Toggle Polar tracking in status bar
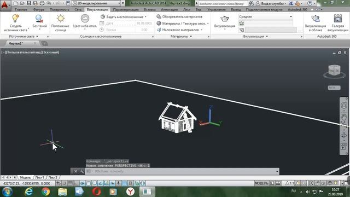Viewport: 350px width, 197px height. point(82,183)
